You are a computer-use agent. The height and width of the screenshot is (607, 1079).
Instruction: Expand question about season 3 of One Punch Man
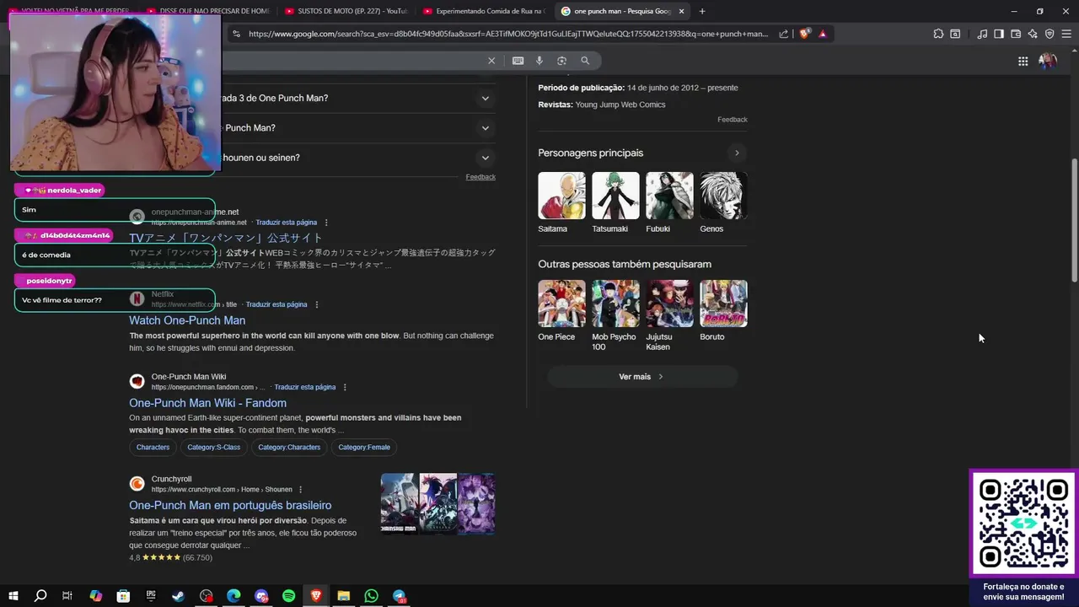[x=486, y=99]
